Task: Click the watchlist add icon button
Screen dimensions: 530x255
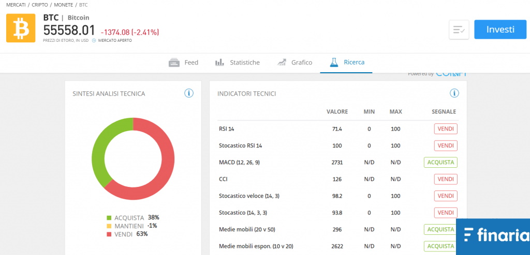Action: [459, 30]
